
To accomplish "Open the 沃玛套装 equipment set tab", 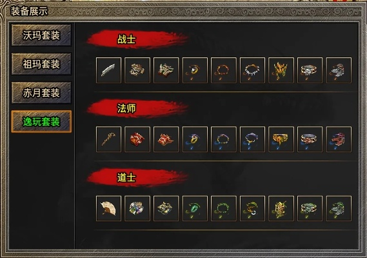I will [x=41, y=35].
